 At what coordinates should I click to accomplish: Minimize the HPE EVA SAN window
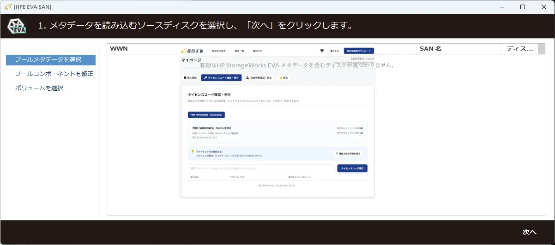501,7
